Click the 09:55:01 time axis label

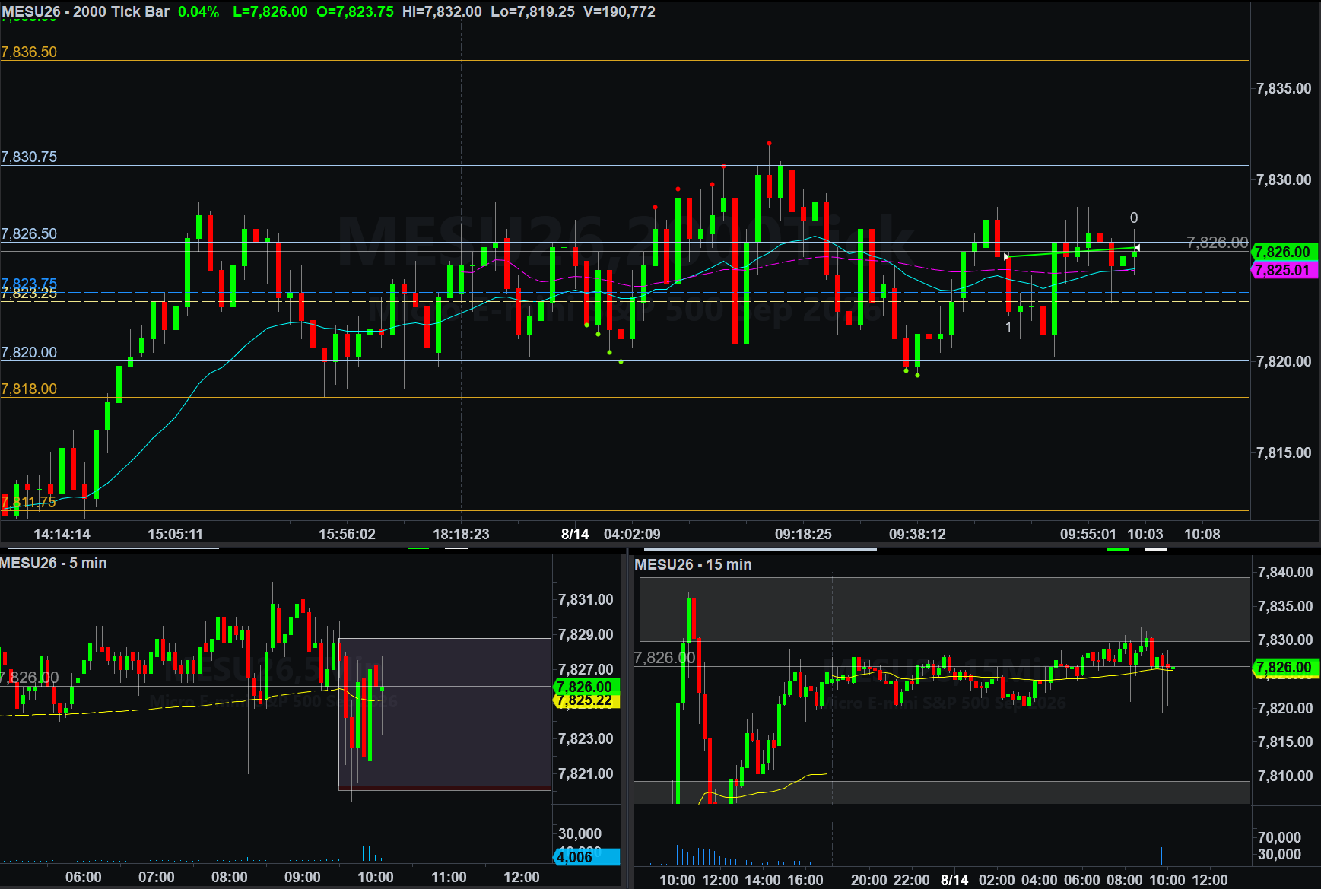point(1088,534)
